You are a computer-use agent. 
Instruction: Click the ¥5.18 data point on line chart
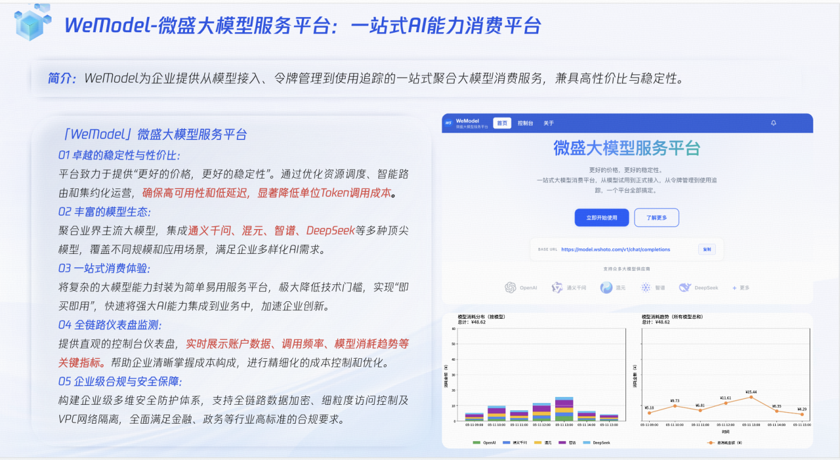(649, 413)
